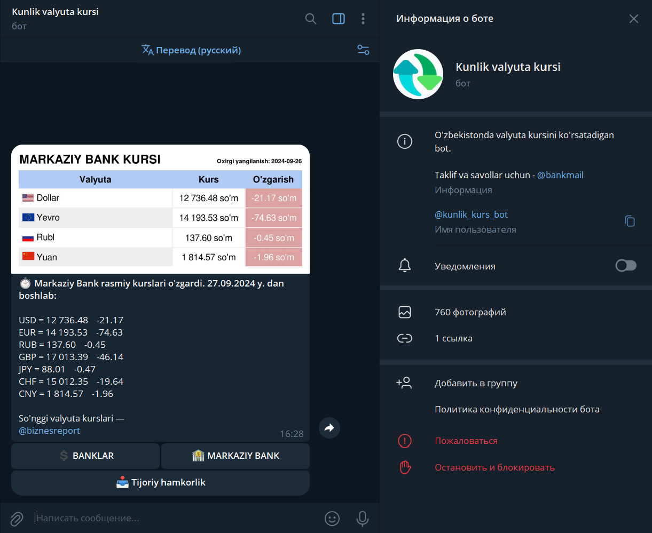Viewport: 652px width, 533px height.
Task: Click the CNY = 1 814.57 line
Action: (x=66, y=394)
